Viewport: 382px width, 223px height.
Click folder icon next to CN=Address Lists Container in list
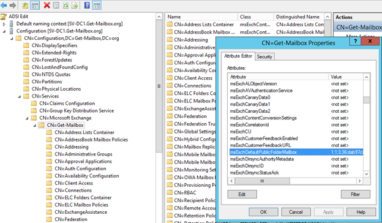point(170,25)
